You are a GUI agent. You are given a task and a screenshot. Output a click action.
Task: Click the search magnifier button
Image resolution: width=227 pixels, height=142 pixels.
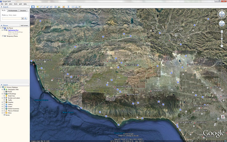25,19
